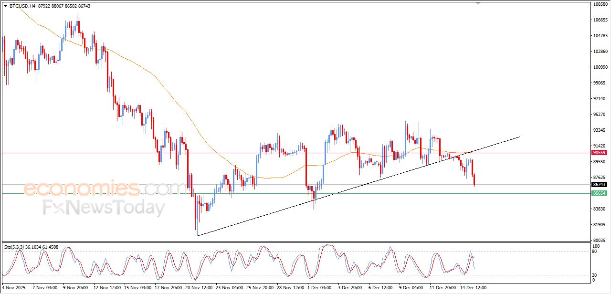Click the grey chart shift triangle marker
This screenshot has width=611, height=294.
(x=478, y=3)
